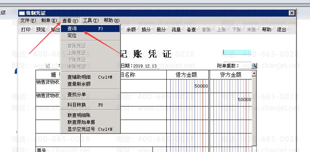Click the voucher date field 2019.12.13
This screenshot has height=152, width=310.
[x=146, y=66]
